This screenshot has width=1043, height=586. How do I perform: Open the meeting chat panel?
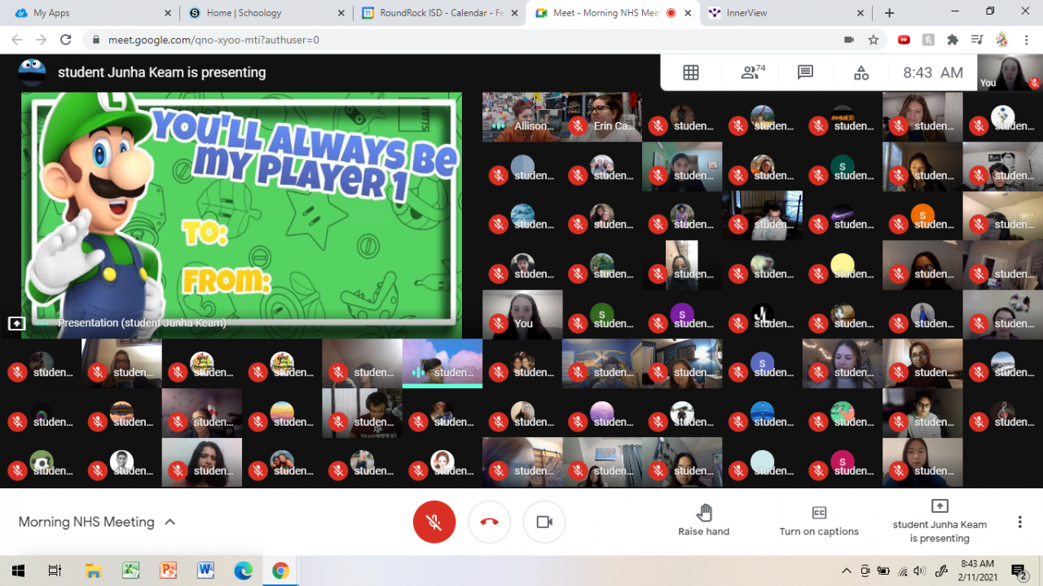coord(806,72)
